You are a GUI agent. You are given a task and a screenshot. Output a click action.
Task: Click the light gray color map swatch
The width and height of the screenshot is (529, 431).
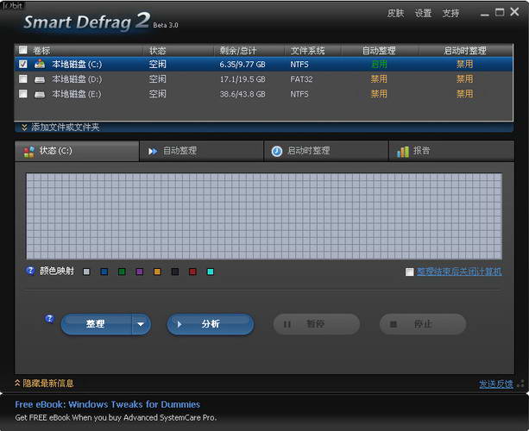[86, 272]
